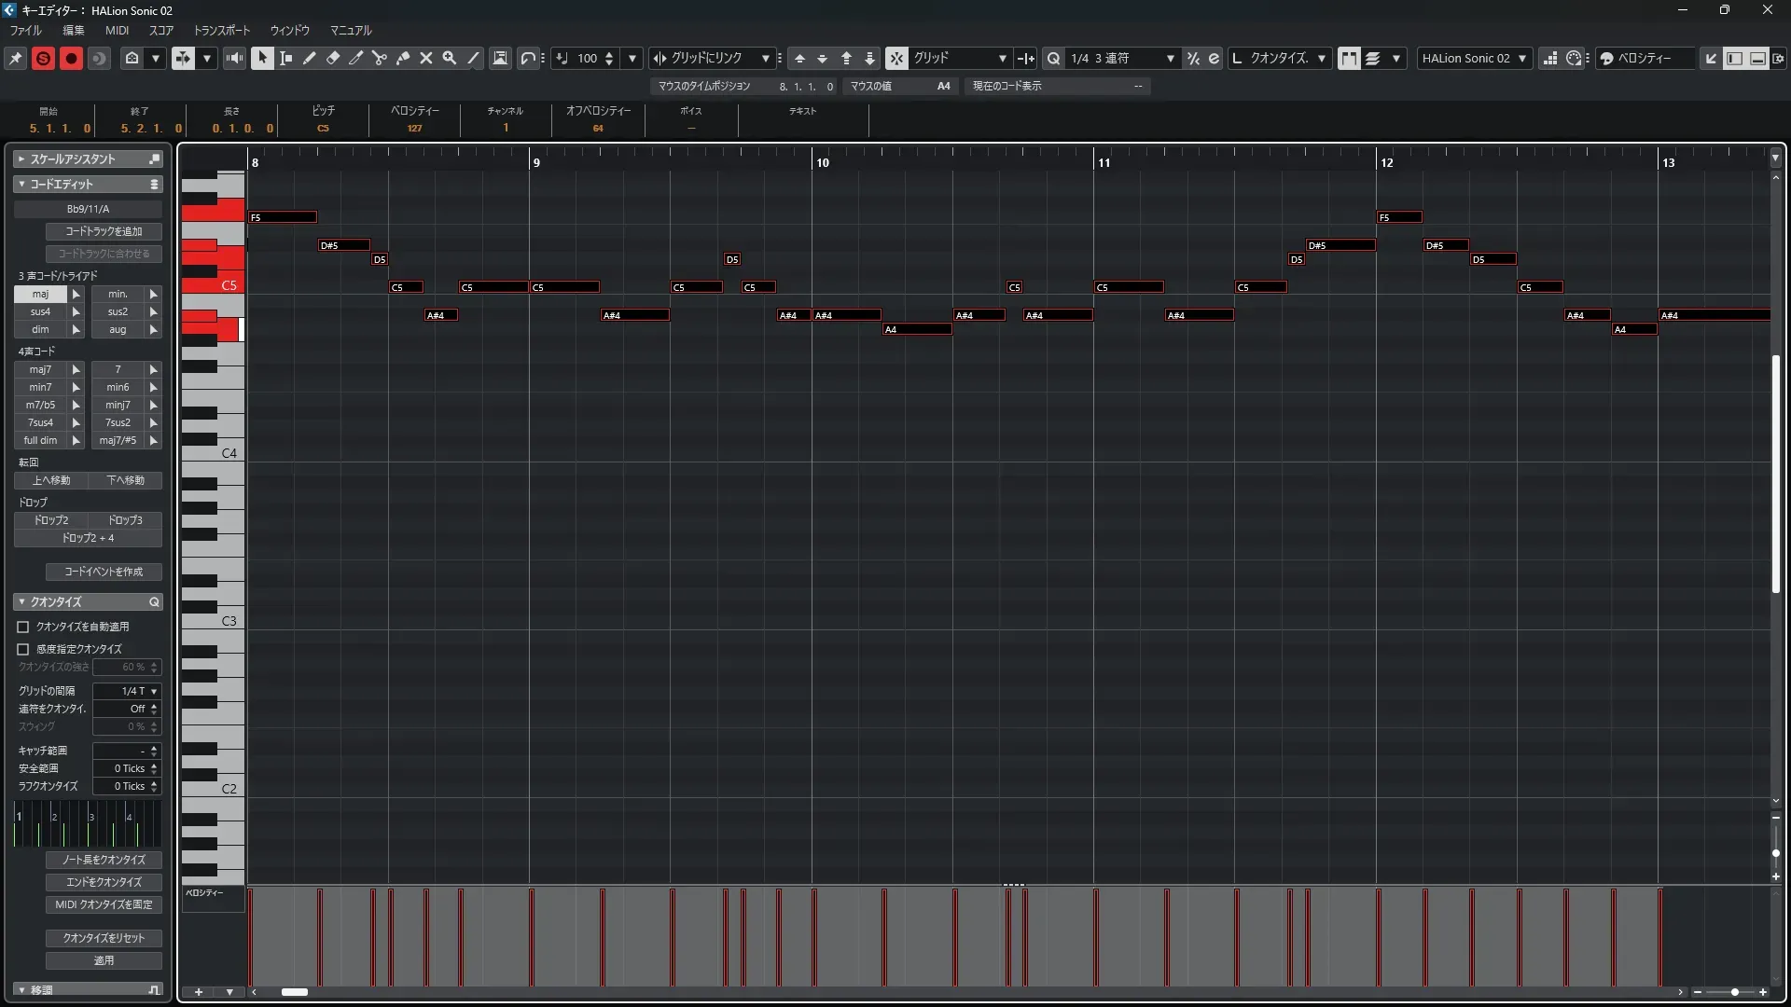1791x1007 pixels.
Task: Select the Zoom magnifier tool
Action: (450, 58)
